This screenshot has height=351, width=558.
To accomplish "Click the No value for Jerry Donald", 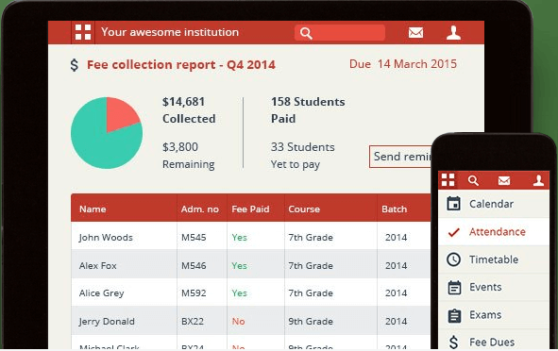I will point(238,321).
